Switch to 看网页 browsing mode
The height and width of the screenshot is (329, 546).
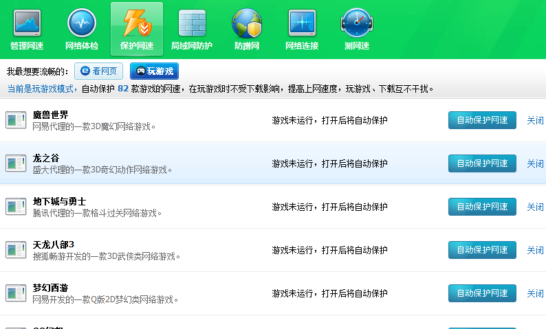pos(98,71)
